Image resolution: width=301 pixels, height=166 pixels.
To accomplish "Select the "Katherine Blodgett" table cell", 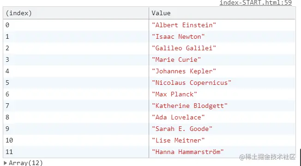I will (222, 106).
